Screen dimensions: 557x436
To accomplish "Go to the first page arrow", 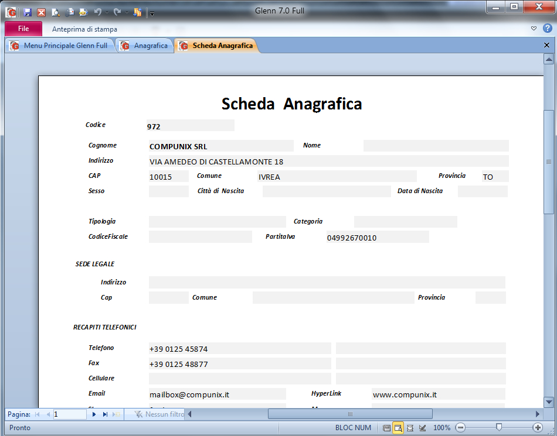I will (x=37, y=414).
